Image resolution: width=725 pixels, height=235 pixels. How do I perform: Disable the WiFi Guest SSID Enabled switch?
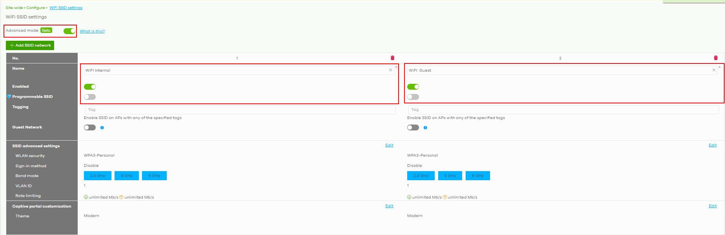(x=413, y=87)
